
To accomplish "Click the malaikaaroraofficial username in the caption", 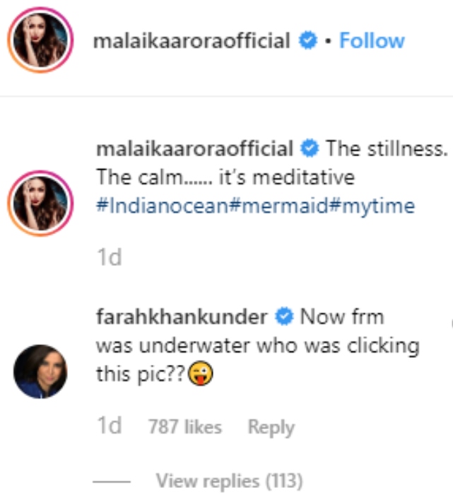I will tap(194, 149).
